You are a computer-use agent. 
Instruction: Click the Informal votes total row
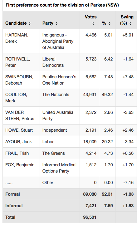[x=69, y=206]
